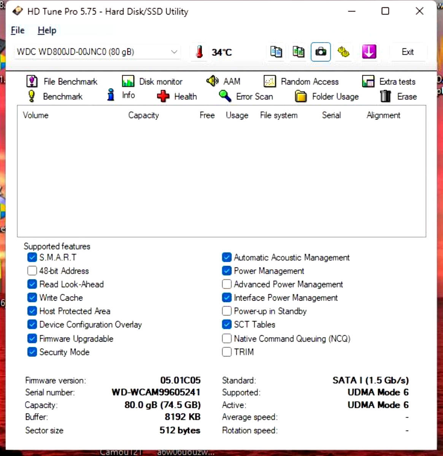The height and width of the screenshot is (456, 443).
Task: Click the red cross Health icon
Action: point(163,96)
